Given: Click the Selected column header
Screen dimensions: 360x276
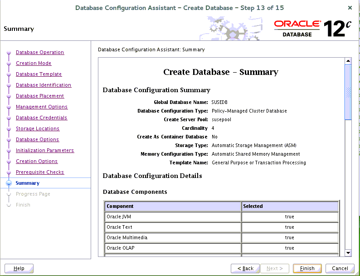Looking at the screenshot, I should (290, 206).
